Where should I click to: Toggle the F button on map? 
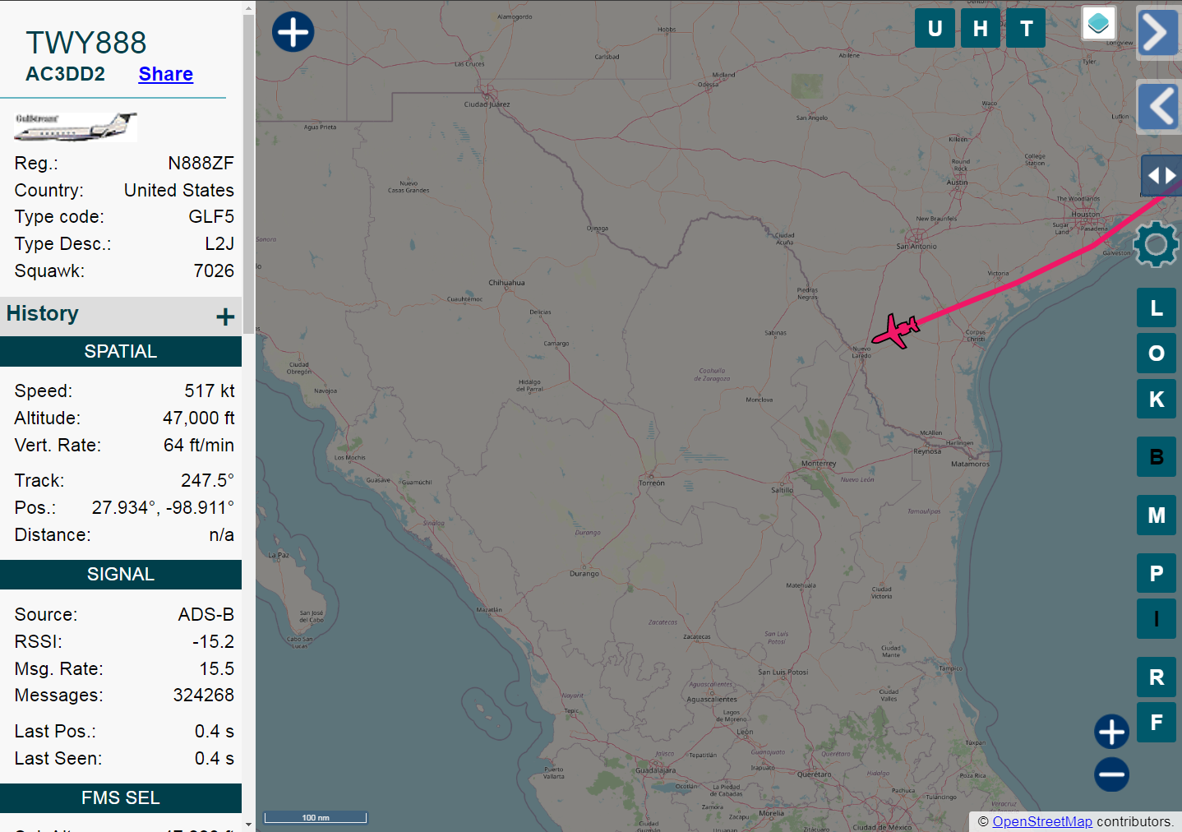(1157, 723)
